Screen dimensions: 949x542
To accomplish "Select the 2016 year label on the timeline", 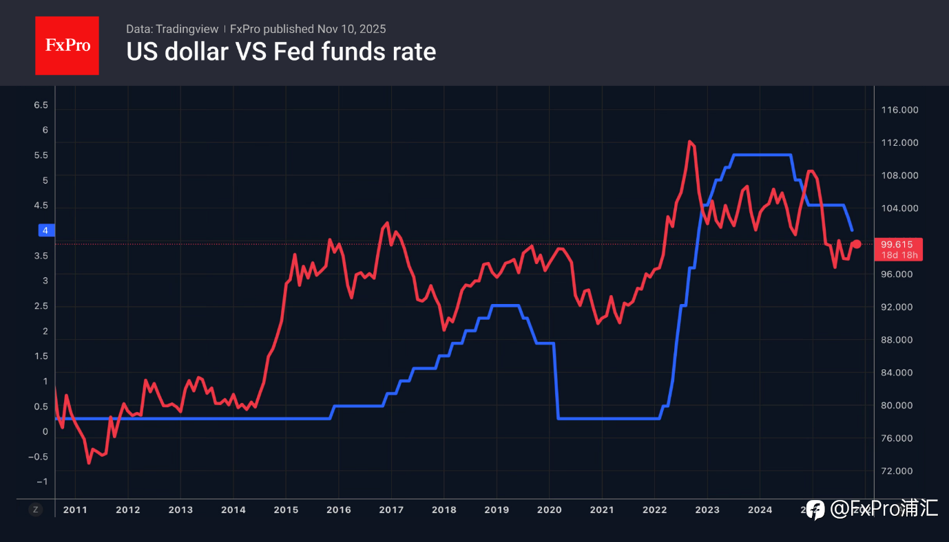I will click(x=338, y=510).
